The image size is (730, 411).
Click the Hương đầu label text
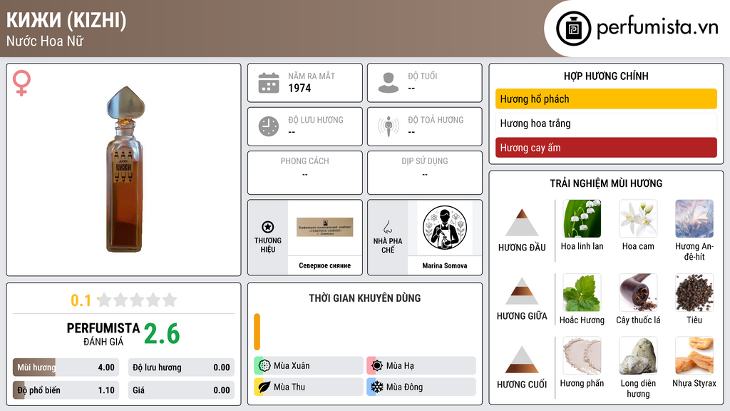(x=522, y=248)
